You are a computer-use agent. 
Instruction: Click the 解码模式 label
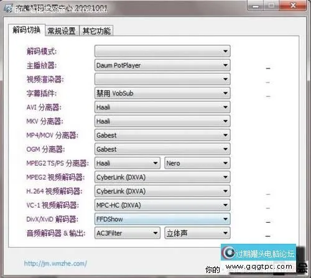42,51
